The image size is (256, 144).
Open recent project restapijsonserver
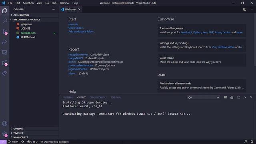[78, 54]
